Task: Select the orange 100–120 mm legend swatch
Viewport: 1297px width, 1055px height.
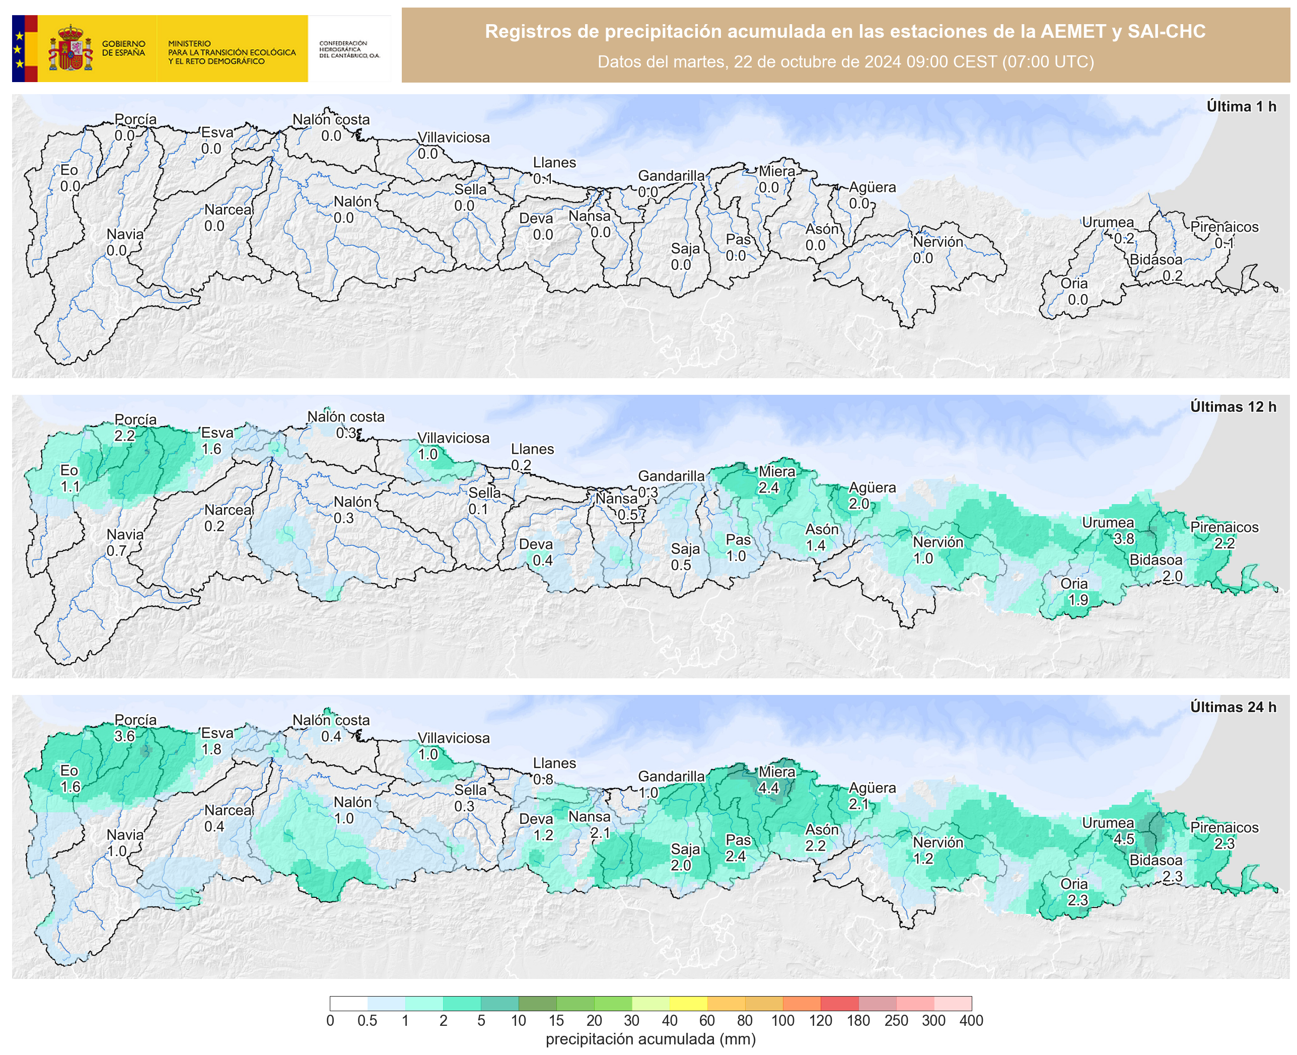Action: tap(802, 1003)
